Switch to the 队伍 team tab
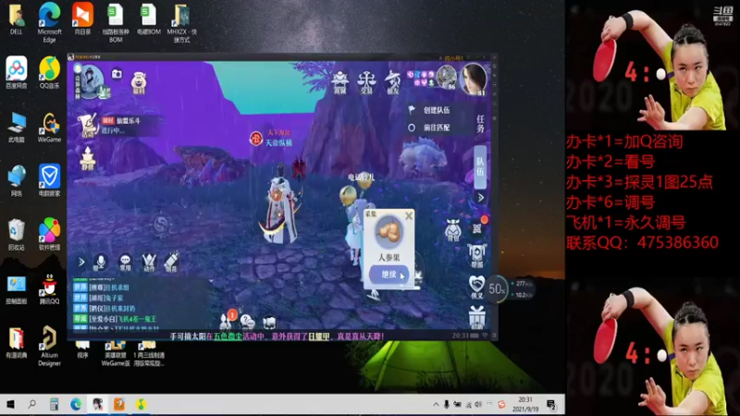 480,167
